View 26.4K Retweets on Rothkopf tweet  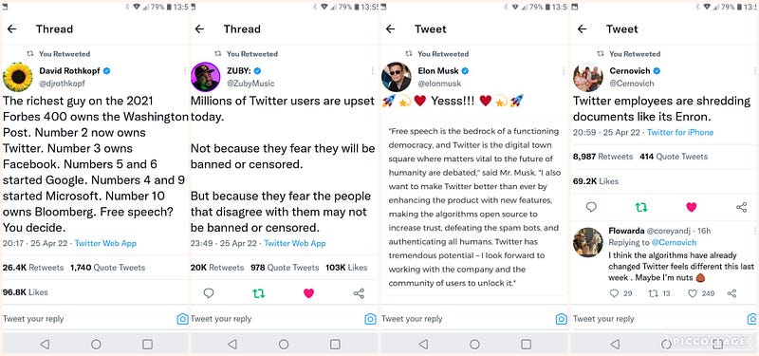point(33,268)
